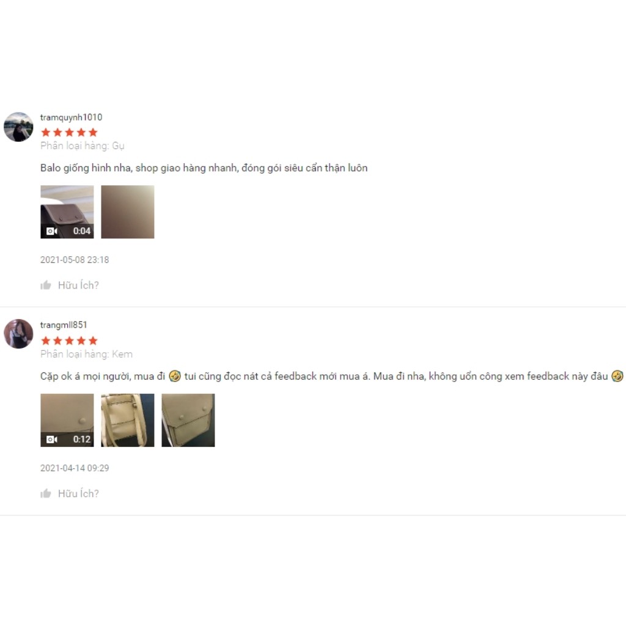Open trangmll851's profile avatar
The height and width of the screenshot is (626, 626).
pos(18,334)
